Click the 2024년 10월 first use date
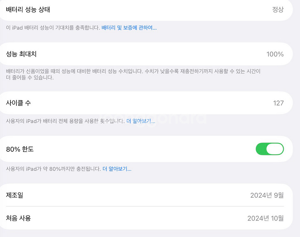Viewport: 300px width, 237px height. 266,218
